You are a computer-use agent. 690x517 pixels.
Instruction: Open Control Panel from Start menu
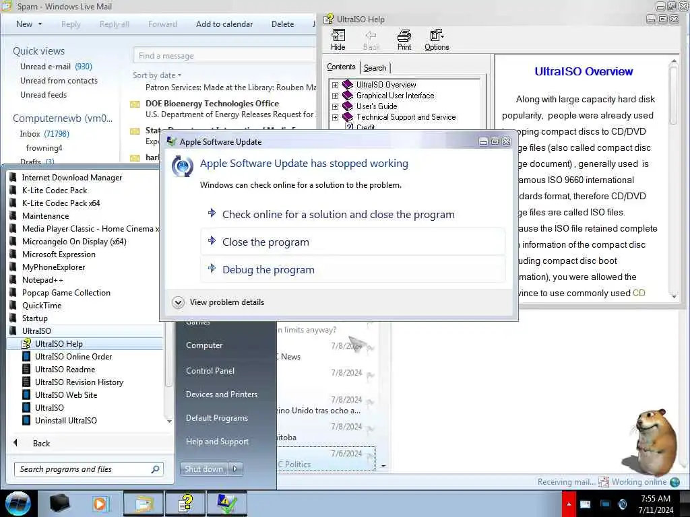point(210,371)
